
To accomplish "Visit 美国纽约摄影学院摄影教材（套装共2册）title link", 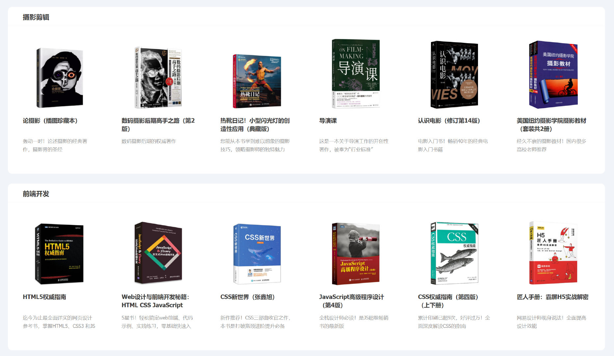I will click(551, 125).
